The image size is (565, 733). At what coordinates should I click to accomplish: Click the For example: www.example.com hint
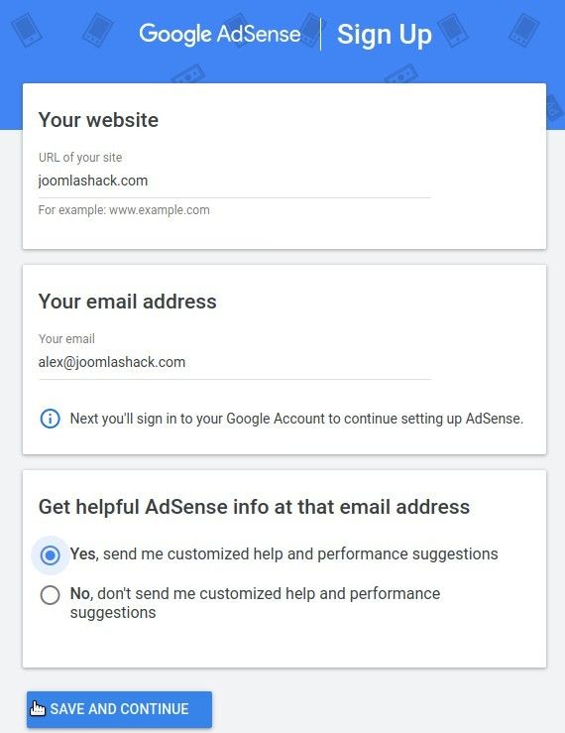(x=124, y=210)
